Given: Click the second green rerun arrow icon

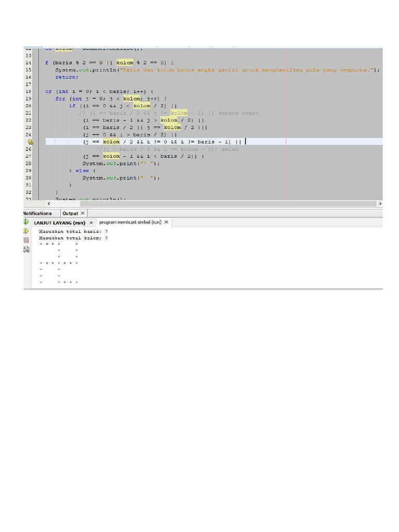Looking at the screenshot, I should tap(26, 231).
